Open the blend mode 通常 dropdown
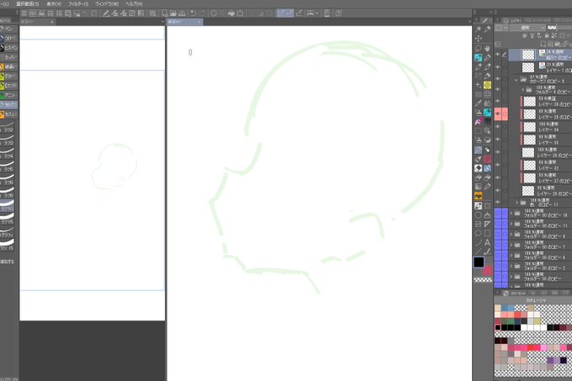The image size is (572, 381). [x=528, y=28]
